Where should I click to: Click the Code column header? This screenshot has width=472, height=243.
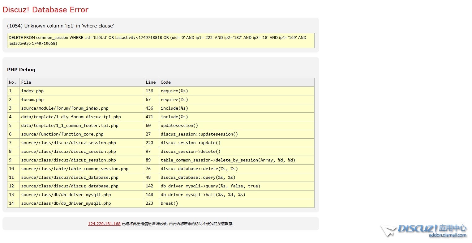(x=165, y=82)
